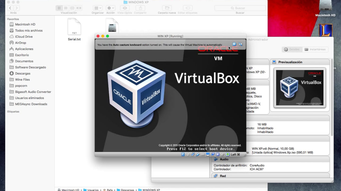Click WINDOWS XP in Finder path bar

point(149,190)
